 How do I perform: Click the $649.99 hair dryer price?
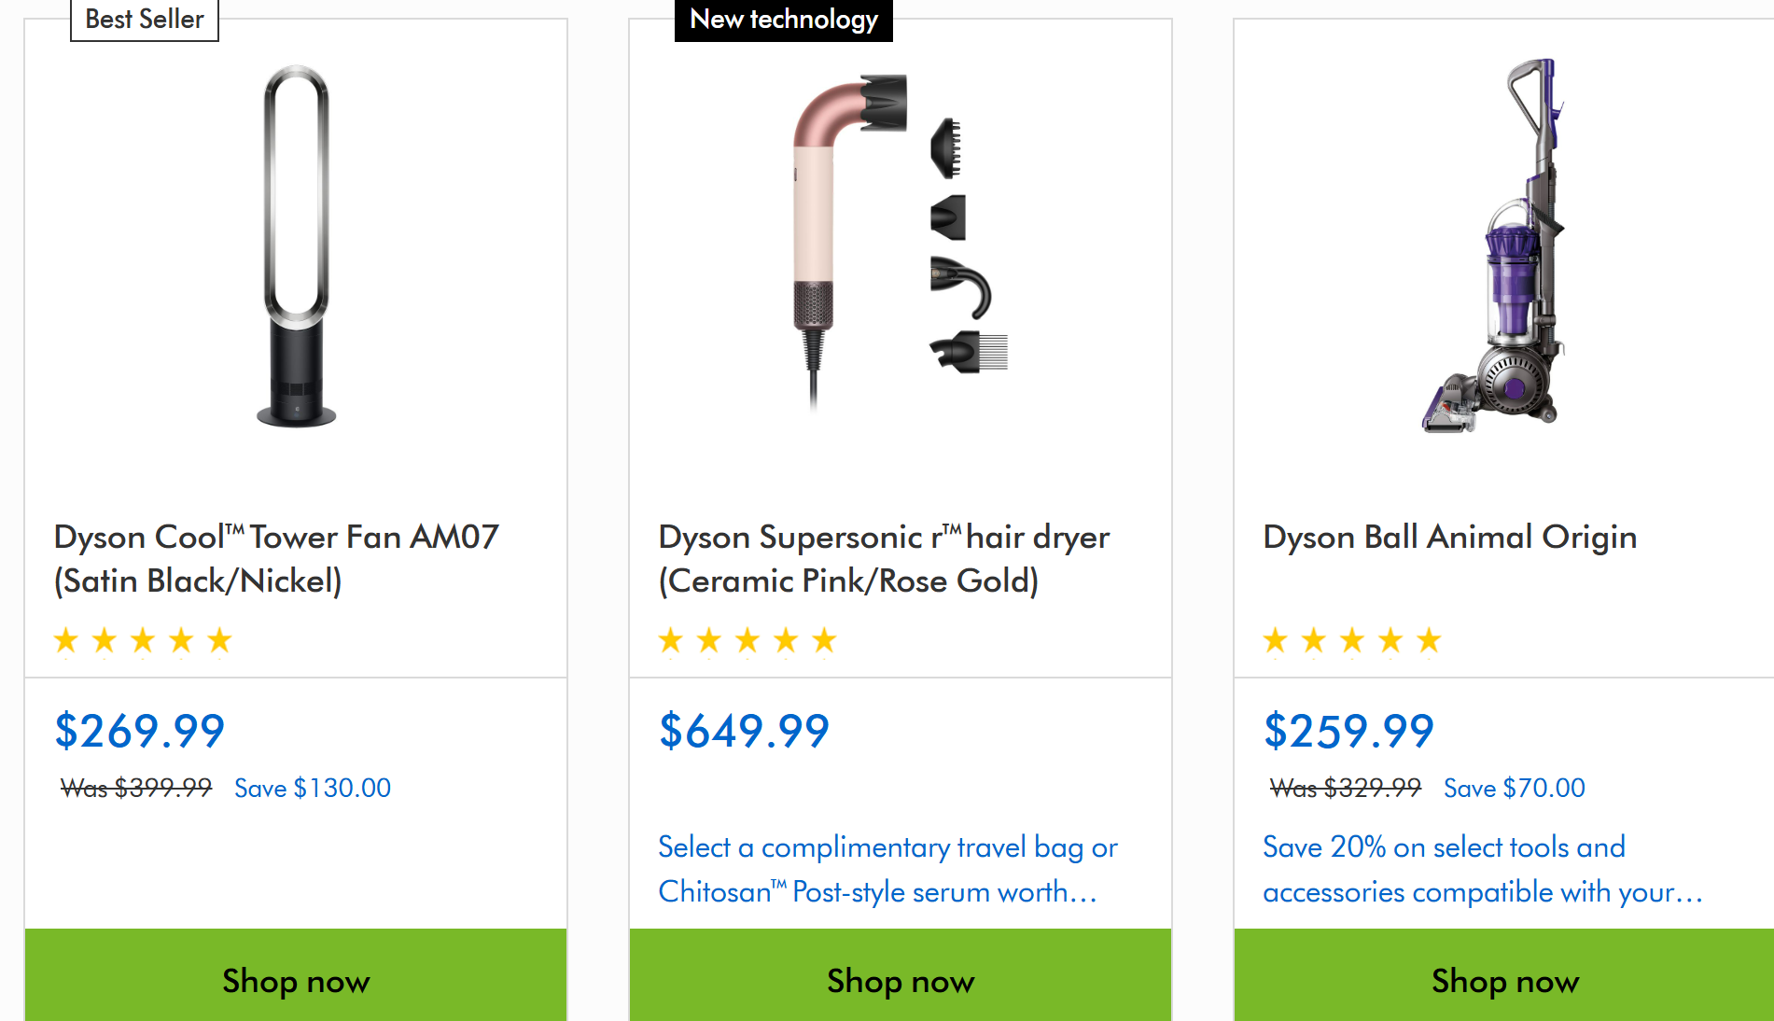tap(744, 730)
